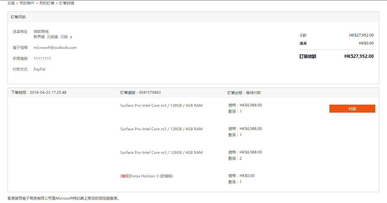The width and height of the screenshot is (387, 203).
Task: Click 付款方式 label
Action: [20, 69]
